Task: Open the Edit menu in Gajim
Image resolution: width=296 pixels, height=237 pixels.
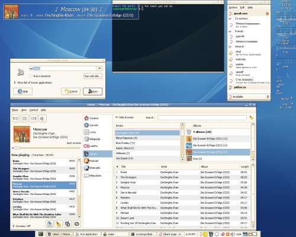Action: tap(242, 8)
